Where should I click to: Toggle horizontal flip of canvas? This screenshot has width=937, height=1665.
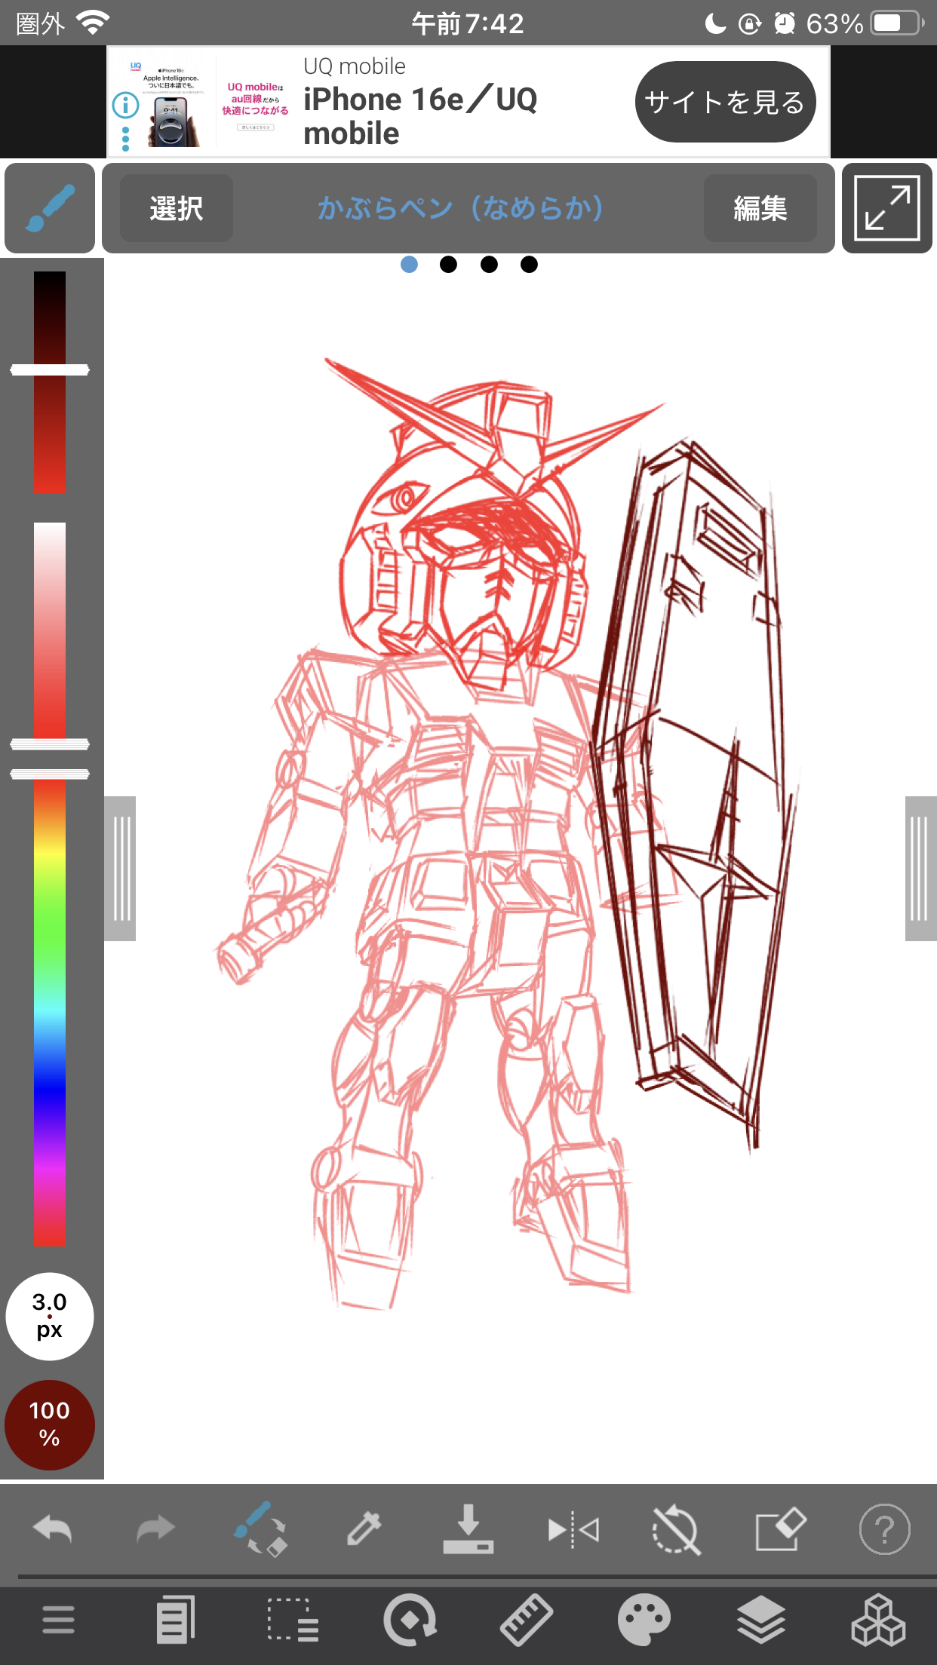click(573, 1530)
